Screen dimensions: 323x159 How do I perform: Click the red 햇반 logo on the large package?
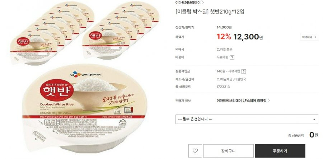click(57, 90)
